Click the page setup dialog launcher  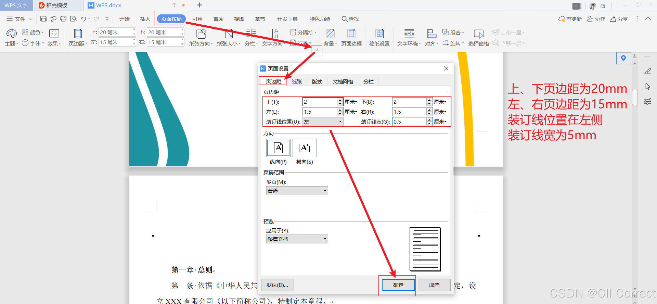coord(317,50)
